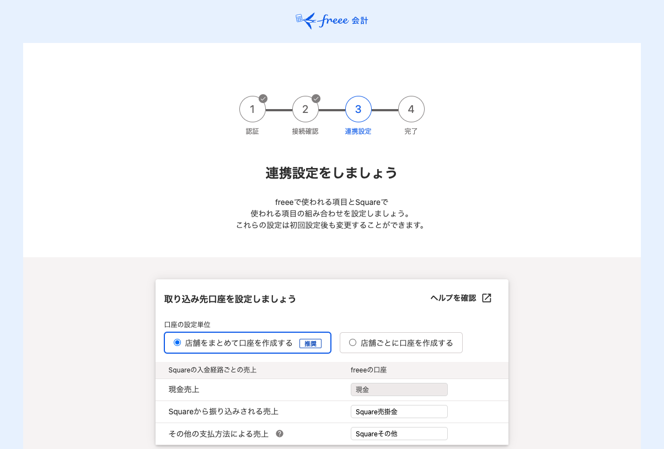Viewport: 664px width, 449px height.
Task: Click the bird icon in the freee logo
Action: (313, 20)
